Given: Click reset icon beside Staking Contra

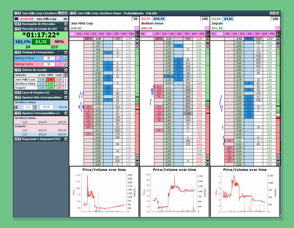Looking at the screenshot, I should pos(65,64).
